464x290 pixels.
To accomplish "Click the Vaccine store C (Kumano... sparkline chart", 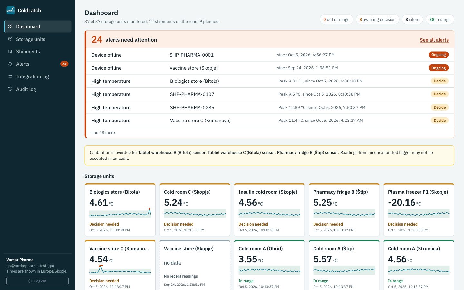I will coord(120,270).
